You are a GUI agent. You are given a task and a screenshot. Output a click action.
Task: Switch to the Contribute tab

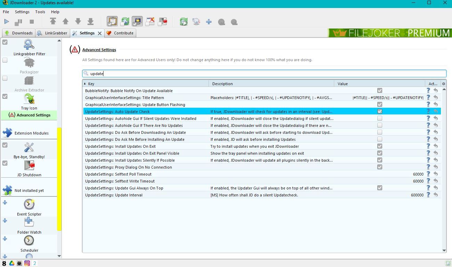tap(120, 33)
